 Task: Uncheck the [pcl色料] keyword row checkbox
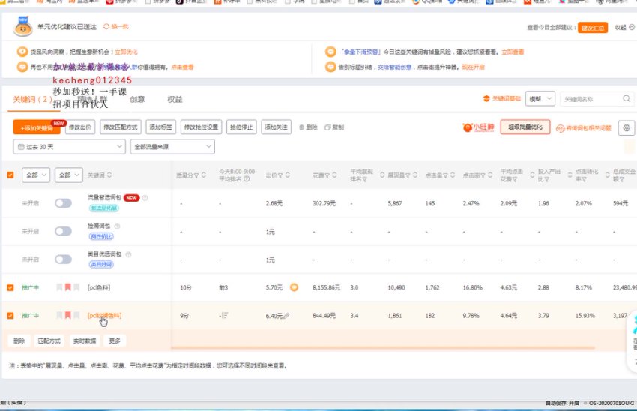[10, 287]
